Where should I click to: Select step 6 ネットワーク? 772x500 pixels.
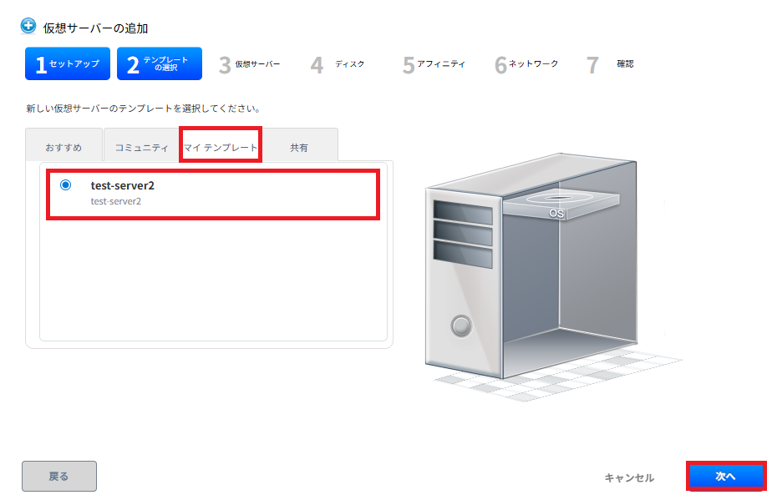coord(526,64)
